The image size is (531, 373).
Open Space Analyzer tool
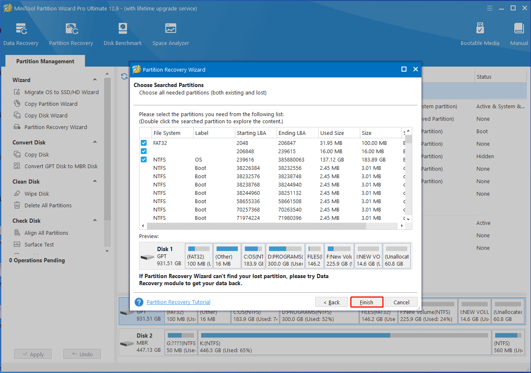[171, 29]
